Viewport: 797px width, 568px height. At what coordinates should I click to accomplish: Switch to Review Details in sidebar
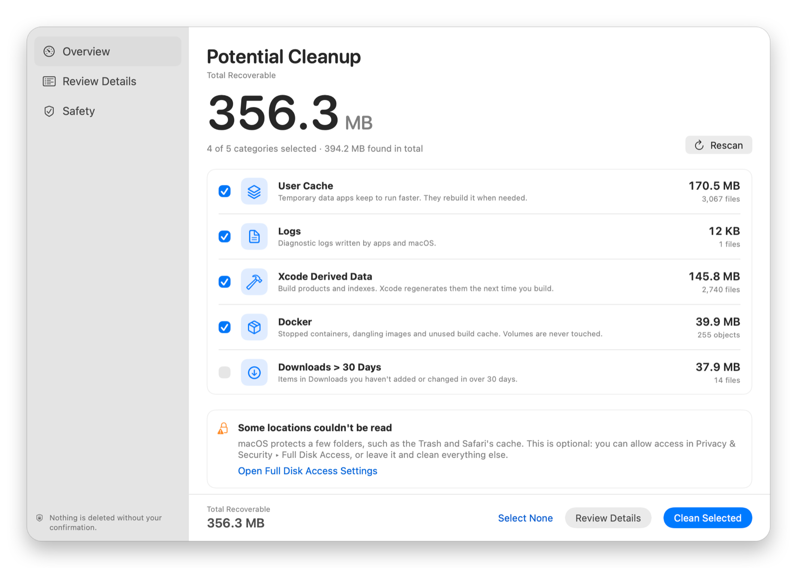click(x=108, y=81)
